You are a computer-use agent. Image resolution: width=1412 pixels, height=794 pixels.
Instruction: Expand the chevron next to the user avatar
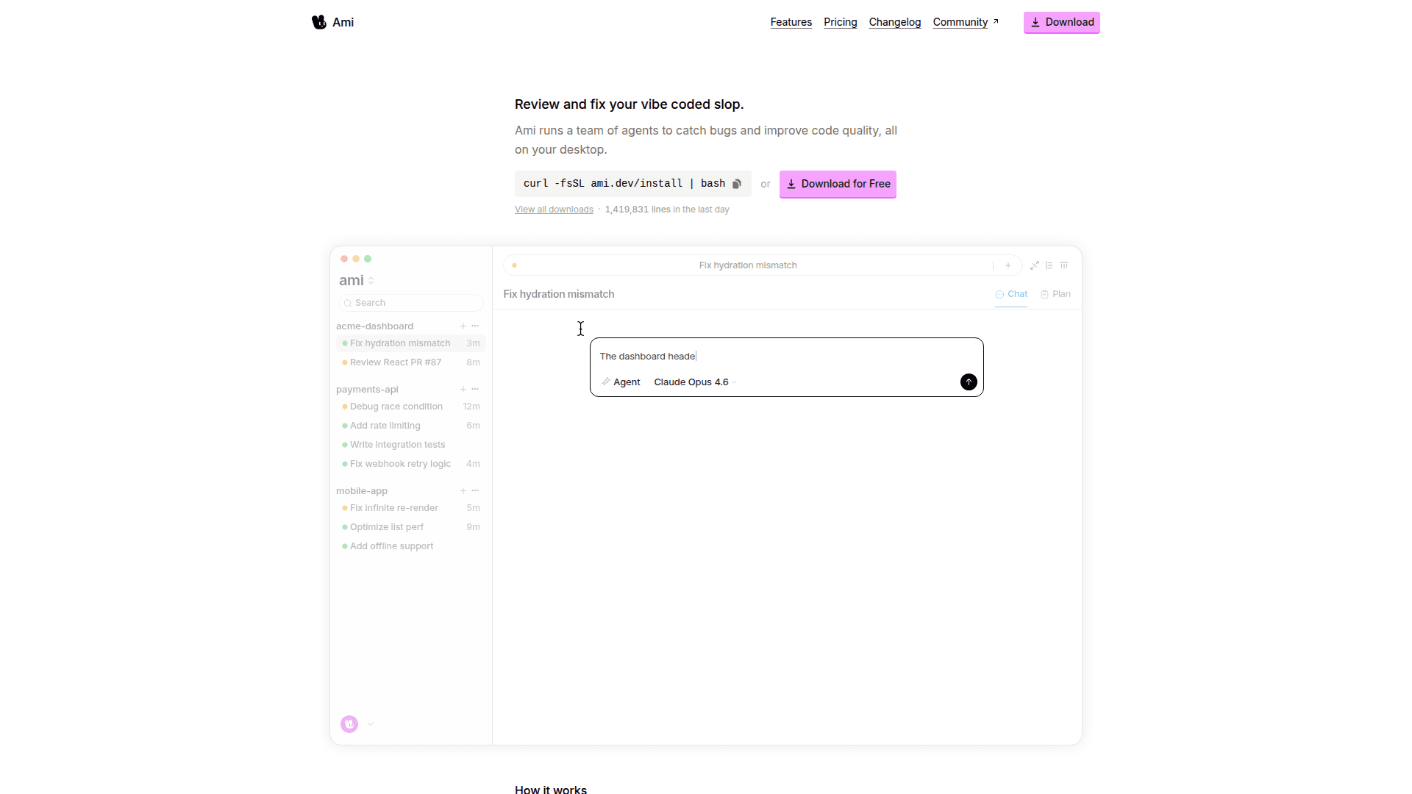click(371, 724)
